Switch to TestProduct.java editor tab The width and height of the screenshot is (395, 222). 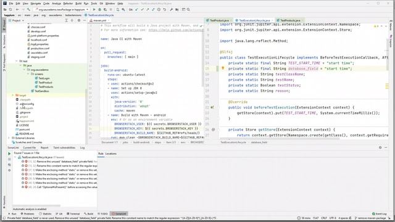coord(219,20)
